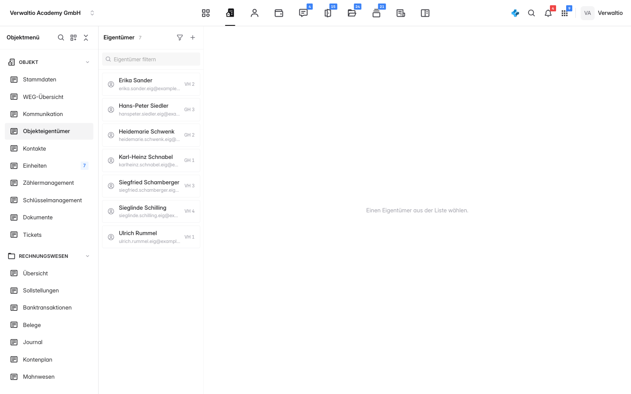Screen dimensions: 631x394
Task: Select owner Erika Sander
Action: tap(151, 84)
